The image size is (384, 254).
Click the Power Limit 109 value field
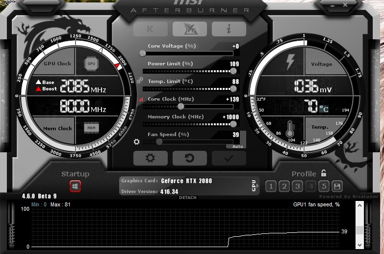tap(234, 64)
